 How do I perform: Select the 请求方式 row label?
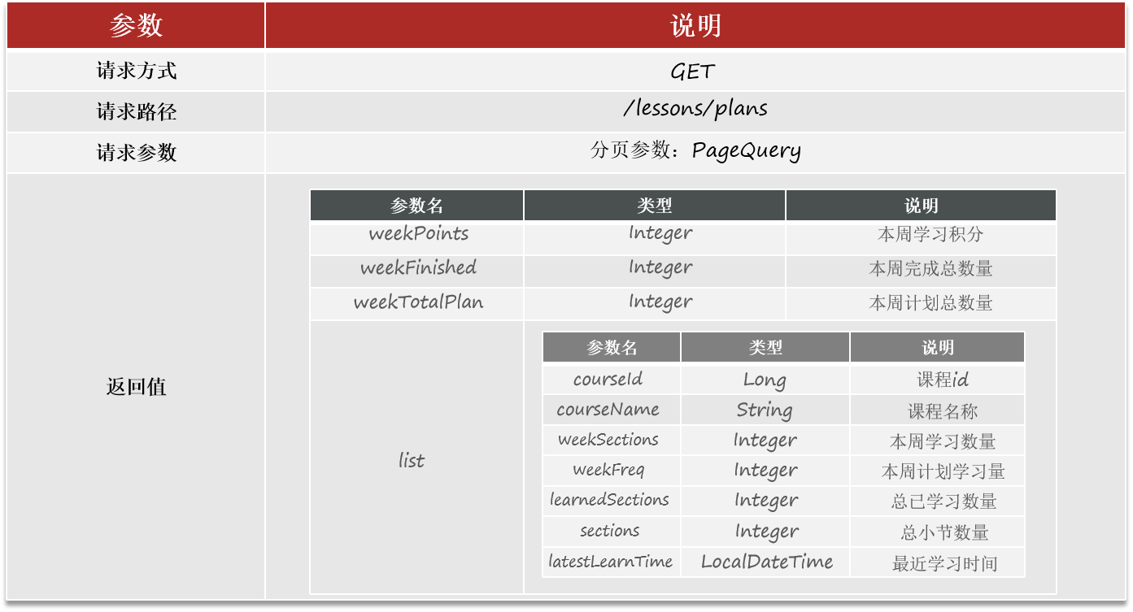(x=136, y=71)
